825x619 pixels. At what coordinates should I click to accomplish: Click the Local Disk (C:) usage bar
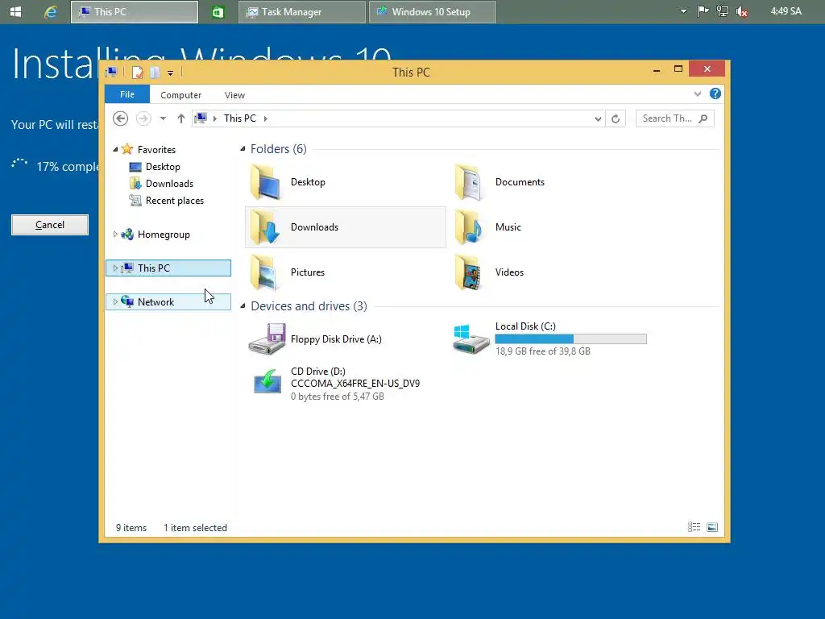click(x=571, y=339)
